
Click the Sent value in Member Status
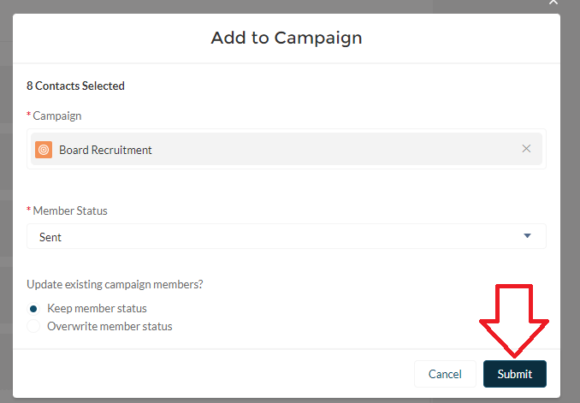tap(50, 237)
